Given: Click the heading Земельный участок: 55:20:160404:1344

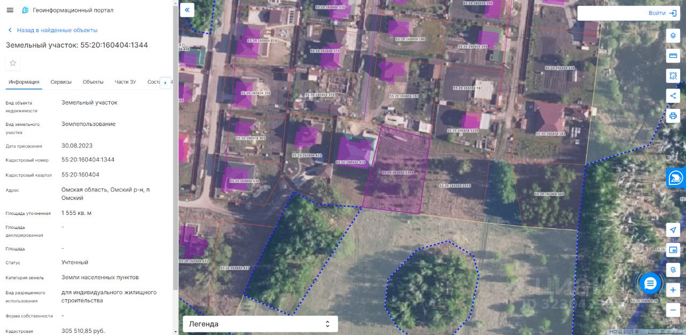Looking at the screenshot, I should tap(77, 45).
